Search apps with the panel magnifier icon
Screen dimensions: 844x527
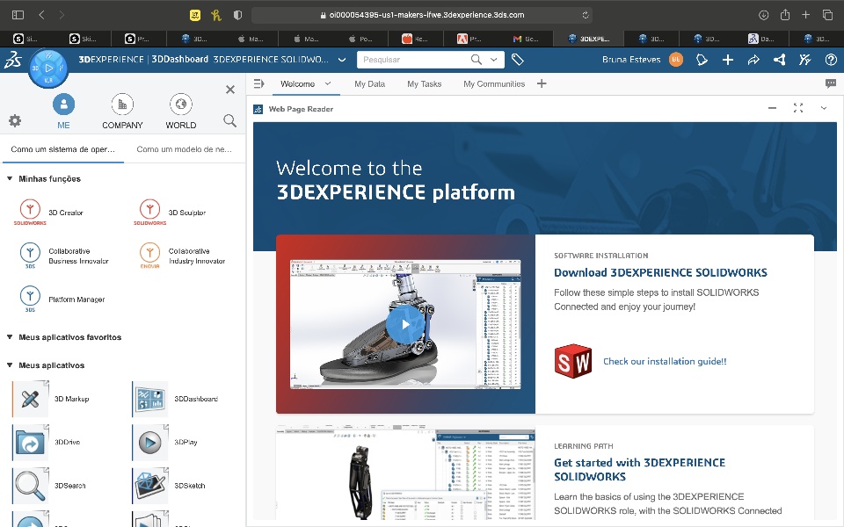click(229, 120)
